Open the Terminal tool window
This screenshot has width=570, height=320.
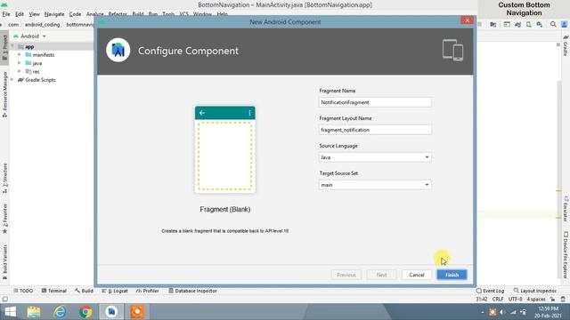click(53, 291)
